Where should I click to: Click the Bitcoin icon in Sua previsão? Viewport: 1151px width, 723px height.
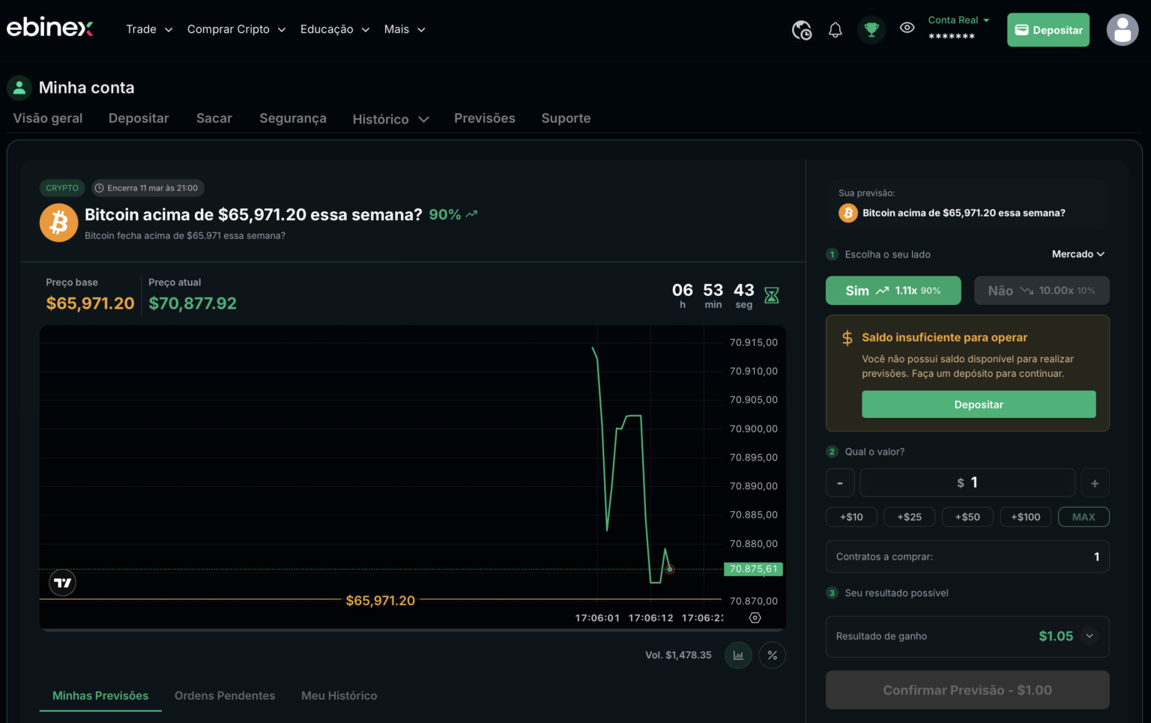pyautogui.click(x=848, y=214)
